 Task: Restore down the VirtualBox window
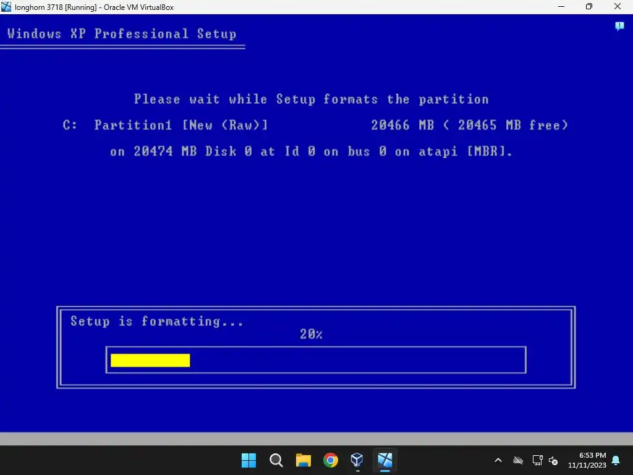click(589, 7)
